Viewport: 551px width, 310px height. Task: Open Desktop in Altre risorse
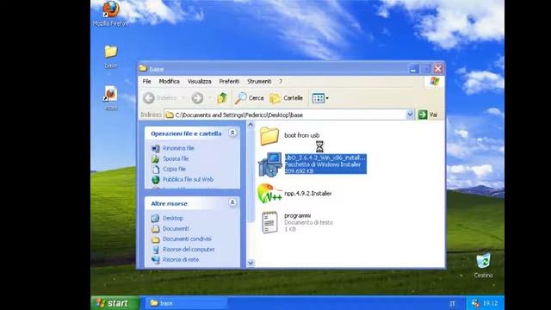tap(173, 218)
